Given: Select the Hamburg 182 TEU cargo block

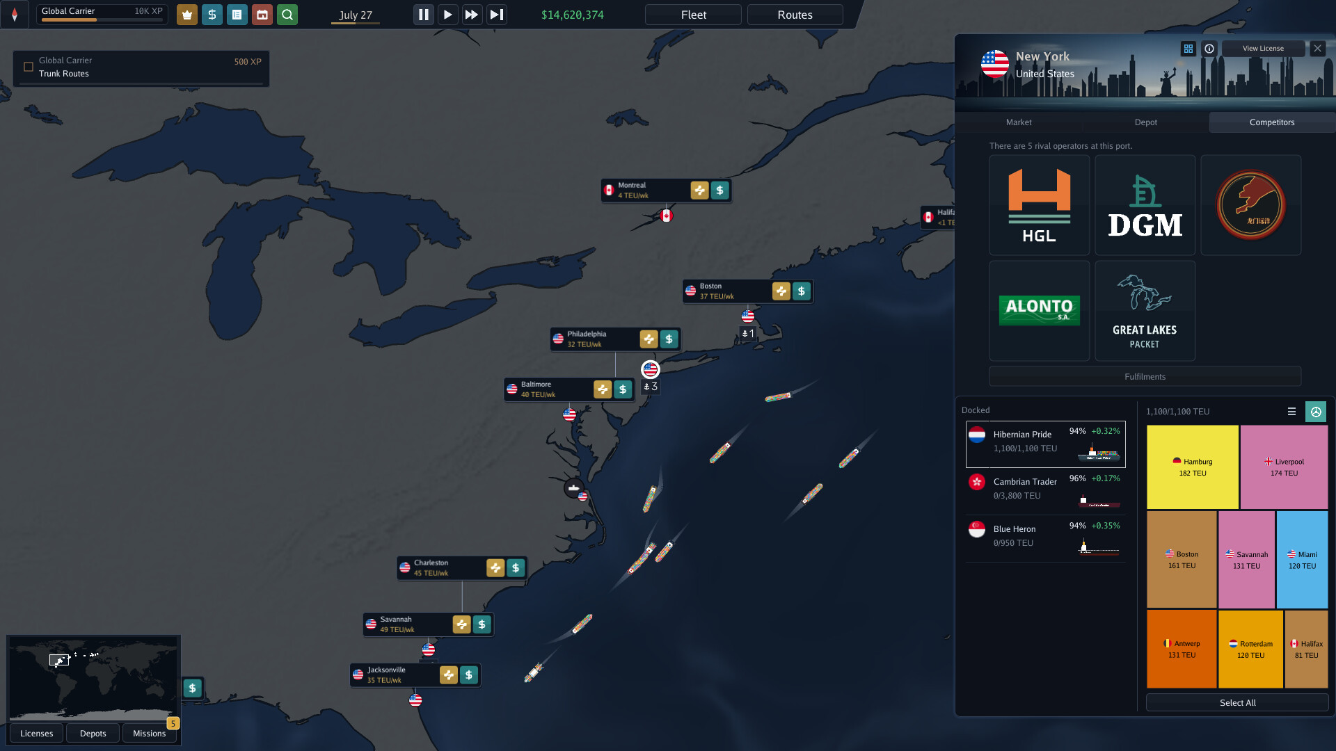Looking at the screenshot, I should [x=1193, y=467].
